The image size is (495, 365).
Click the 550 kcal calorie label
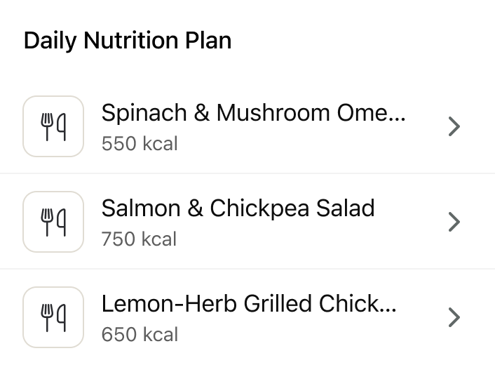pyautogui.click(x=140, y=144)
